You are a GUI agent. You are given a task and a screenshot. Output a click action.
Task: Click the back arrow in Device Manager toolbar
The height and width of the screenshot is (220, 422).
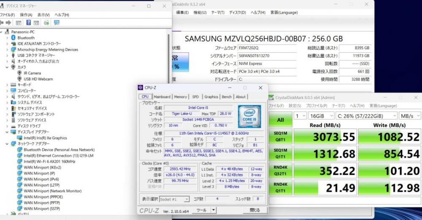pos(1,23)
